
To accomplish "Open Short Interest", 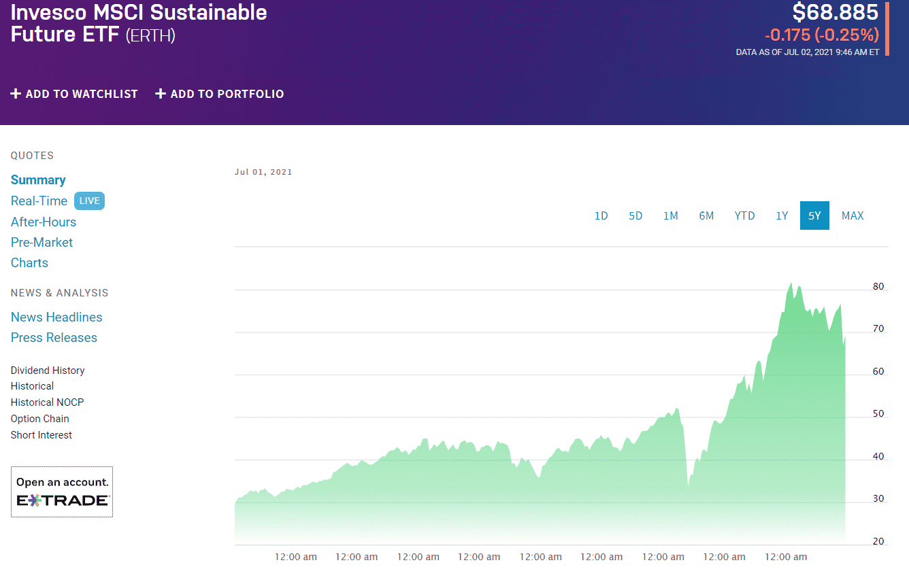I will (41, 435).
